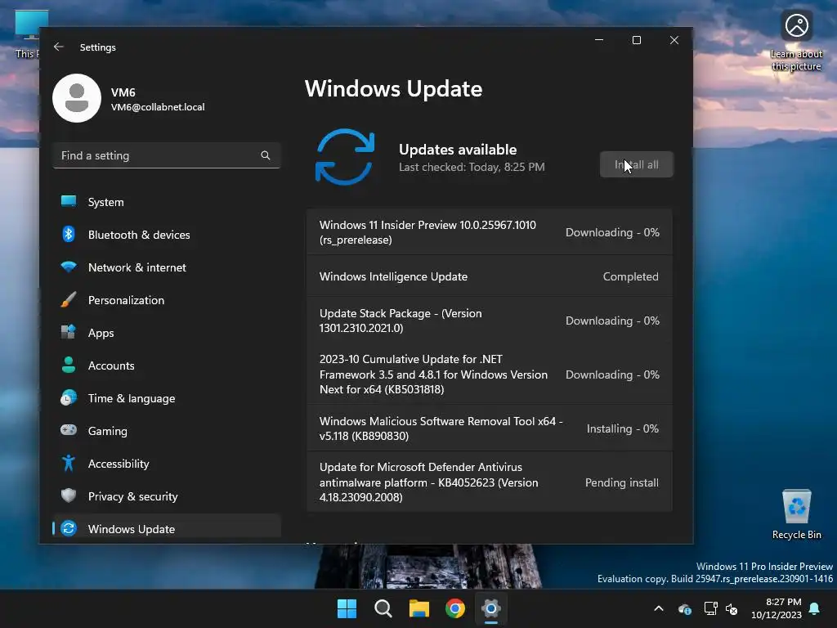Image resolution: width=837 pixels, height=628 pixels.
Task: Show hidden tray icons chevron
Action: (x=659, y=608)
